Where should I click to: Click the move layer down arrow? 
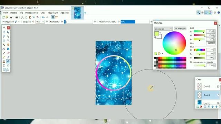tap(217, 107)
